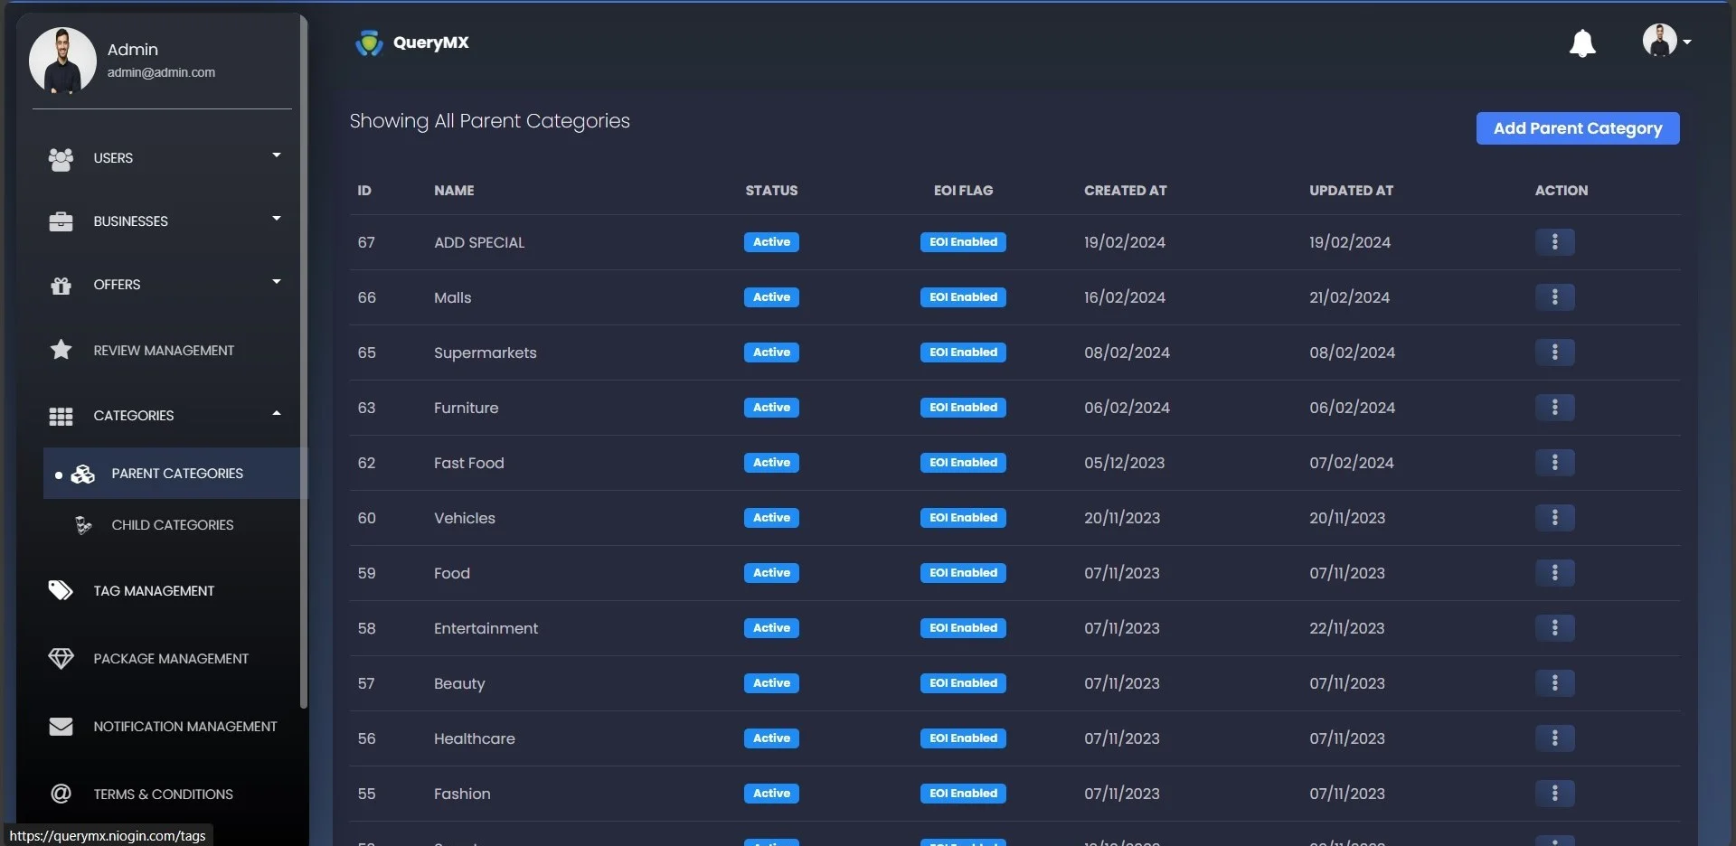1736x846 pixels.
Task: Open action menu for ADD SPECIAL row
Action: coord(1554,242)
